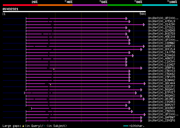
Task: Click the white gap triangle in Q5BF61 row
Action: 54,69
